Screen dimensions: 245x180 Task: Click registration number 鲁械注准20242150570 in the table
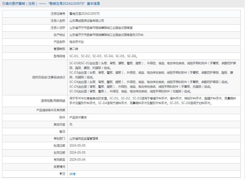[84, 13]
